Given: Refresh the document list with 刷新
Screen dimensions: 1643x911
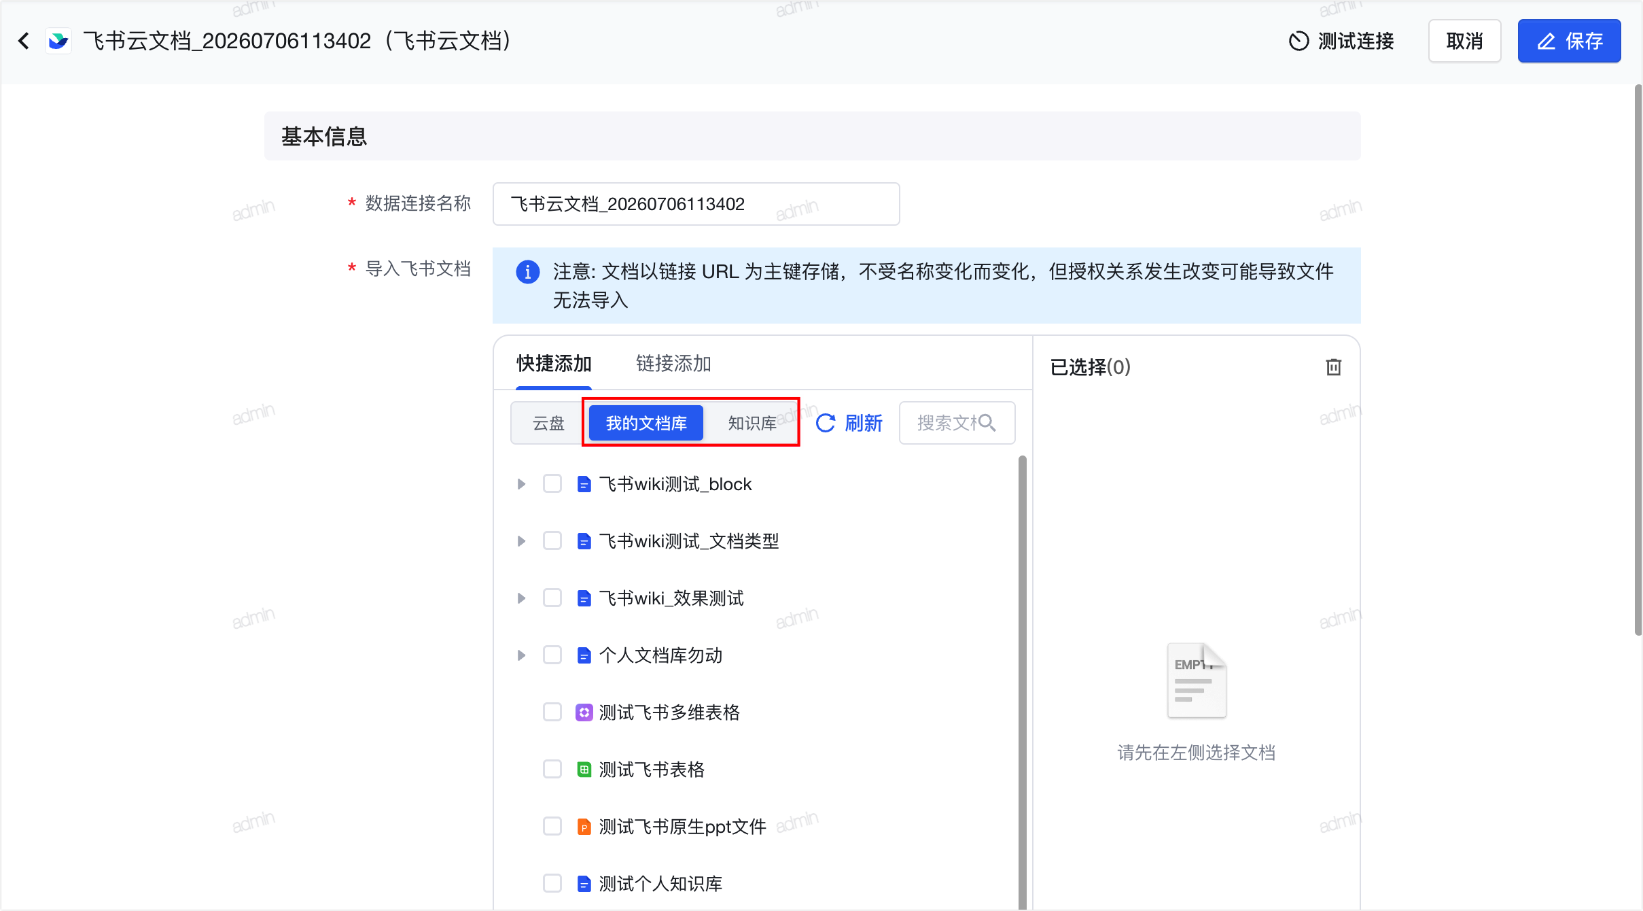Looking at the screenshot, I should [849, 423].
